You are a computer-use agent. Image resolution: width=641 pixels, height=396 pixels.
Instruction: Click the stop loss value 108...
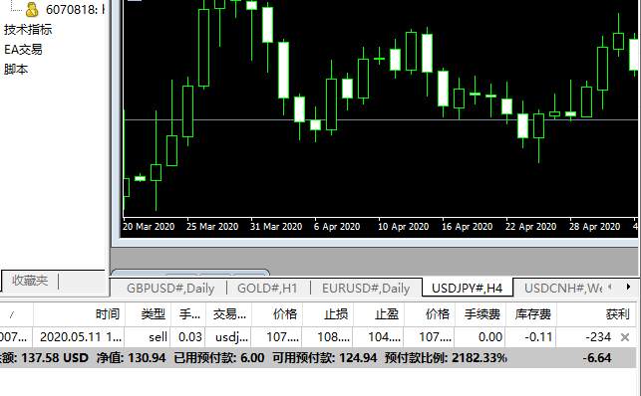click(333, 337)
